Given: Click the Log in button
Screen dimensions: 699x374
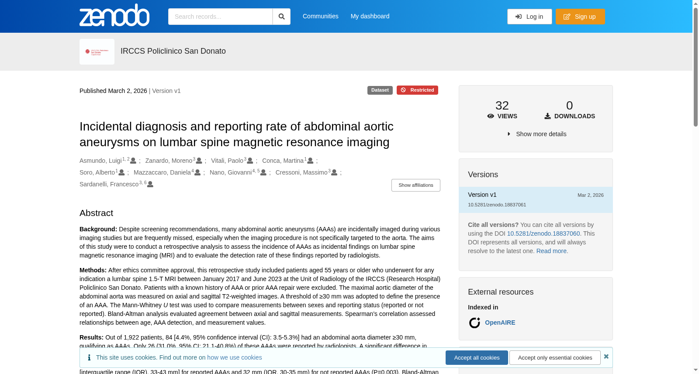Looking at the screenshot, I should point(529,17).
